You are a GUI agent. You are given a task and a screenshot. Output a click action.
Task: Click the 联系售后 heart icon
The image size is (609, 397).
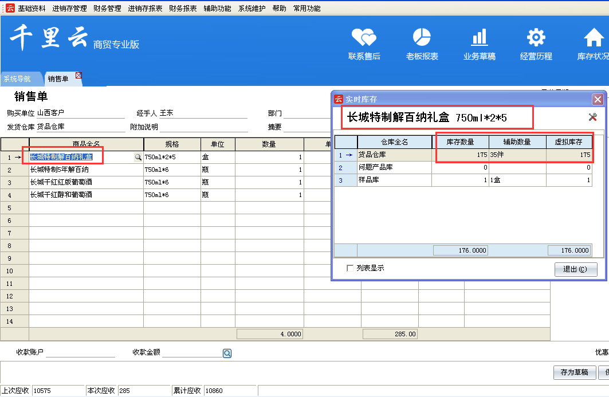pos(364,38)
